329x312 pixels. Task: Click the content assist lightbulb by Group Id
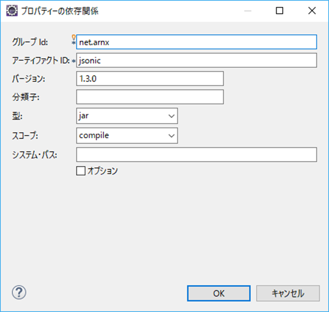pyautogui.click(x=73, y=37)
